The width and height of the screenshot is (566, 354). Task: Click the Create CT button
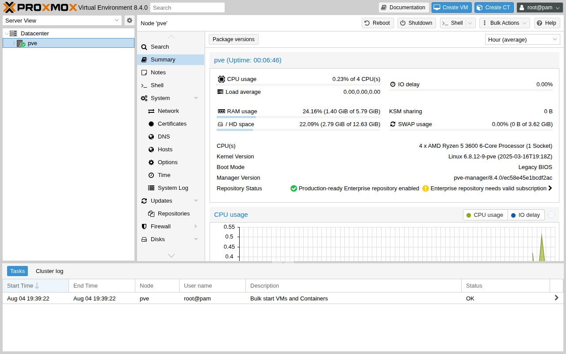[x=494, y=8]
